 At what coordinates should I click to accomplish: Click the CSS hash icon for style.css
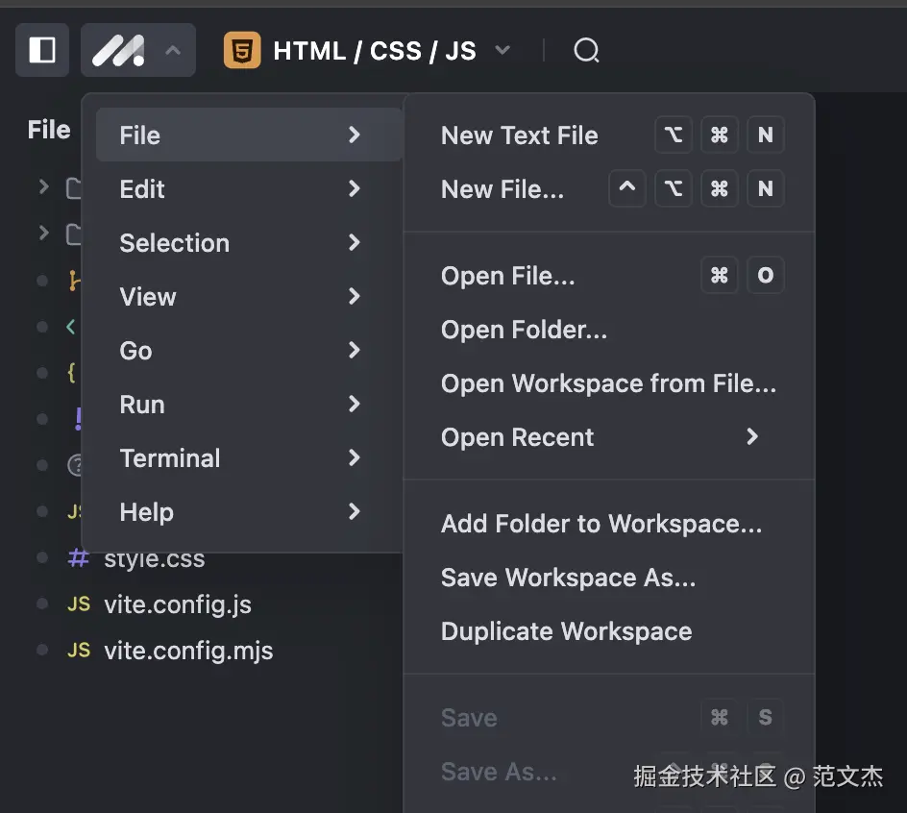(x=79, y=558)
